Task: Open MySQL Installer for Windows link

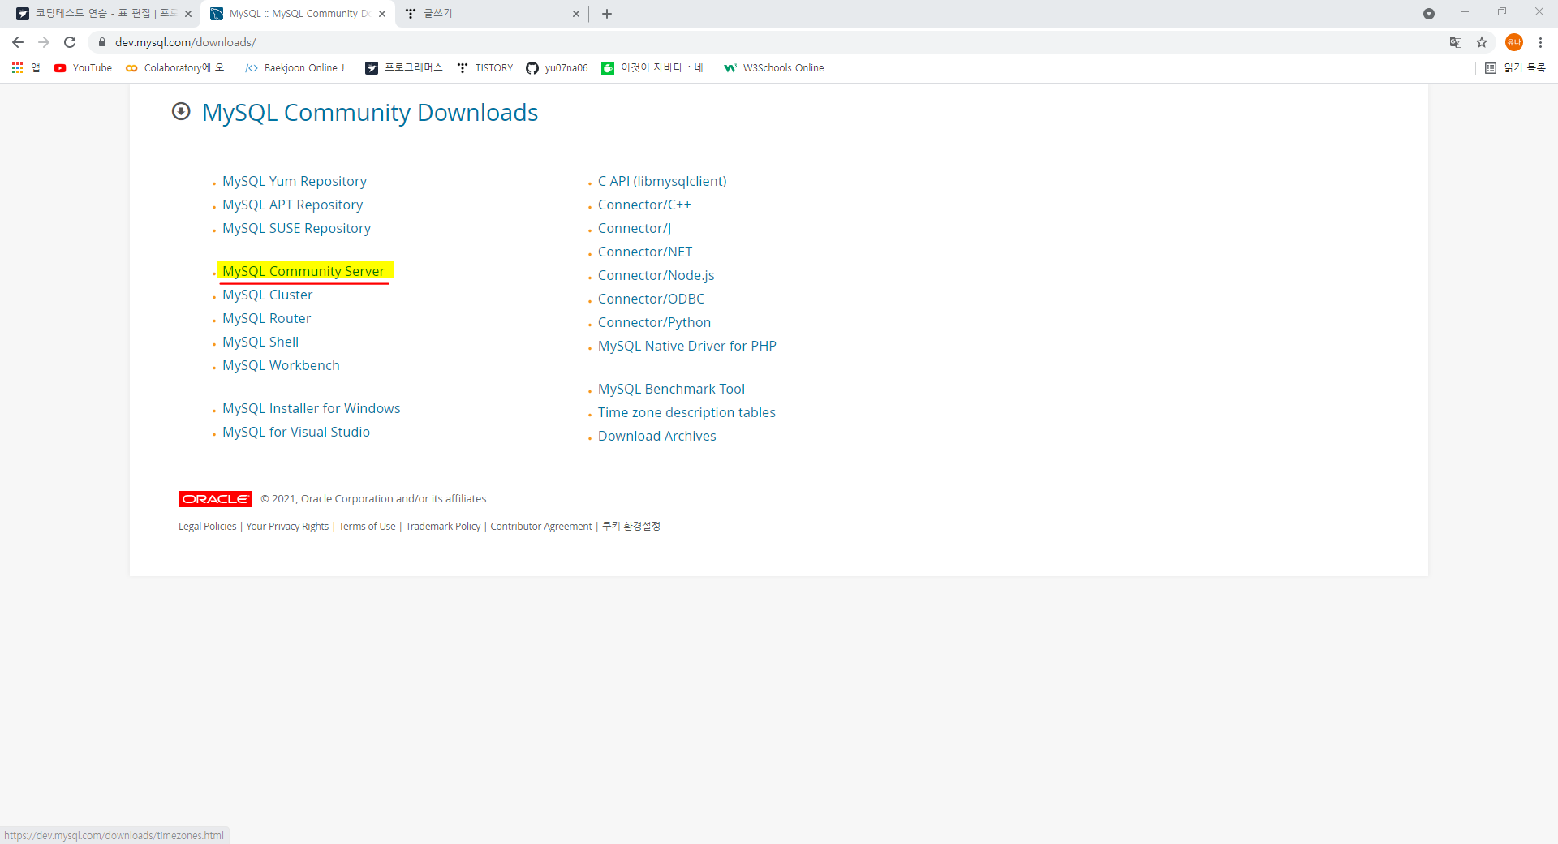Action: 312,408
